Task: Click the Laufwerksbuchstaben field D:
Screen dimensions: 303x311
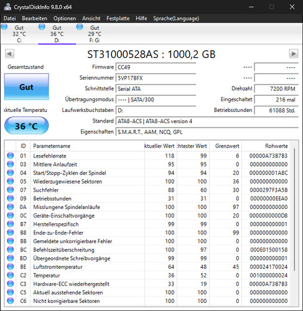Action: pos(156,110)
